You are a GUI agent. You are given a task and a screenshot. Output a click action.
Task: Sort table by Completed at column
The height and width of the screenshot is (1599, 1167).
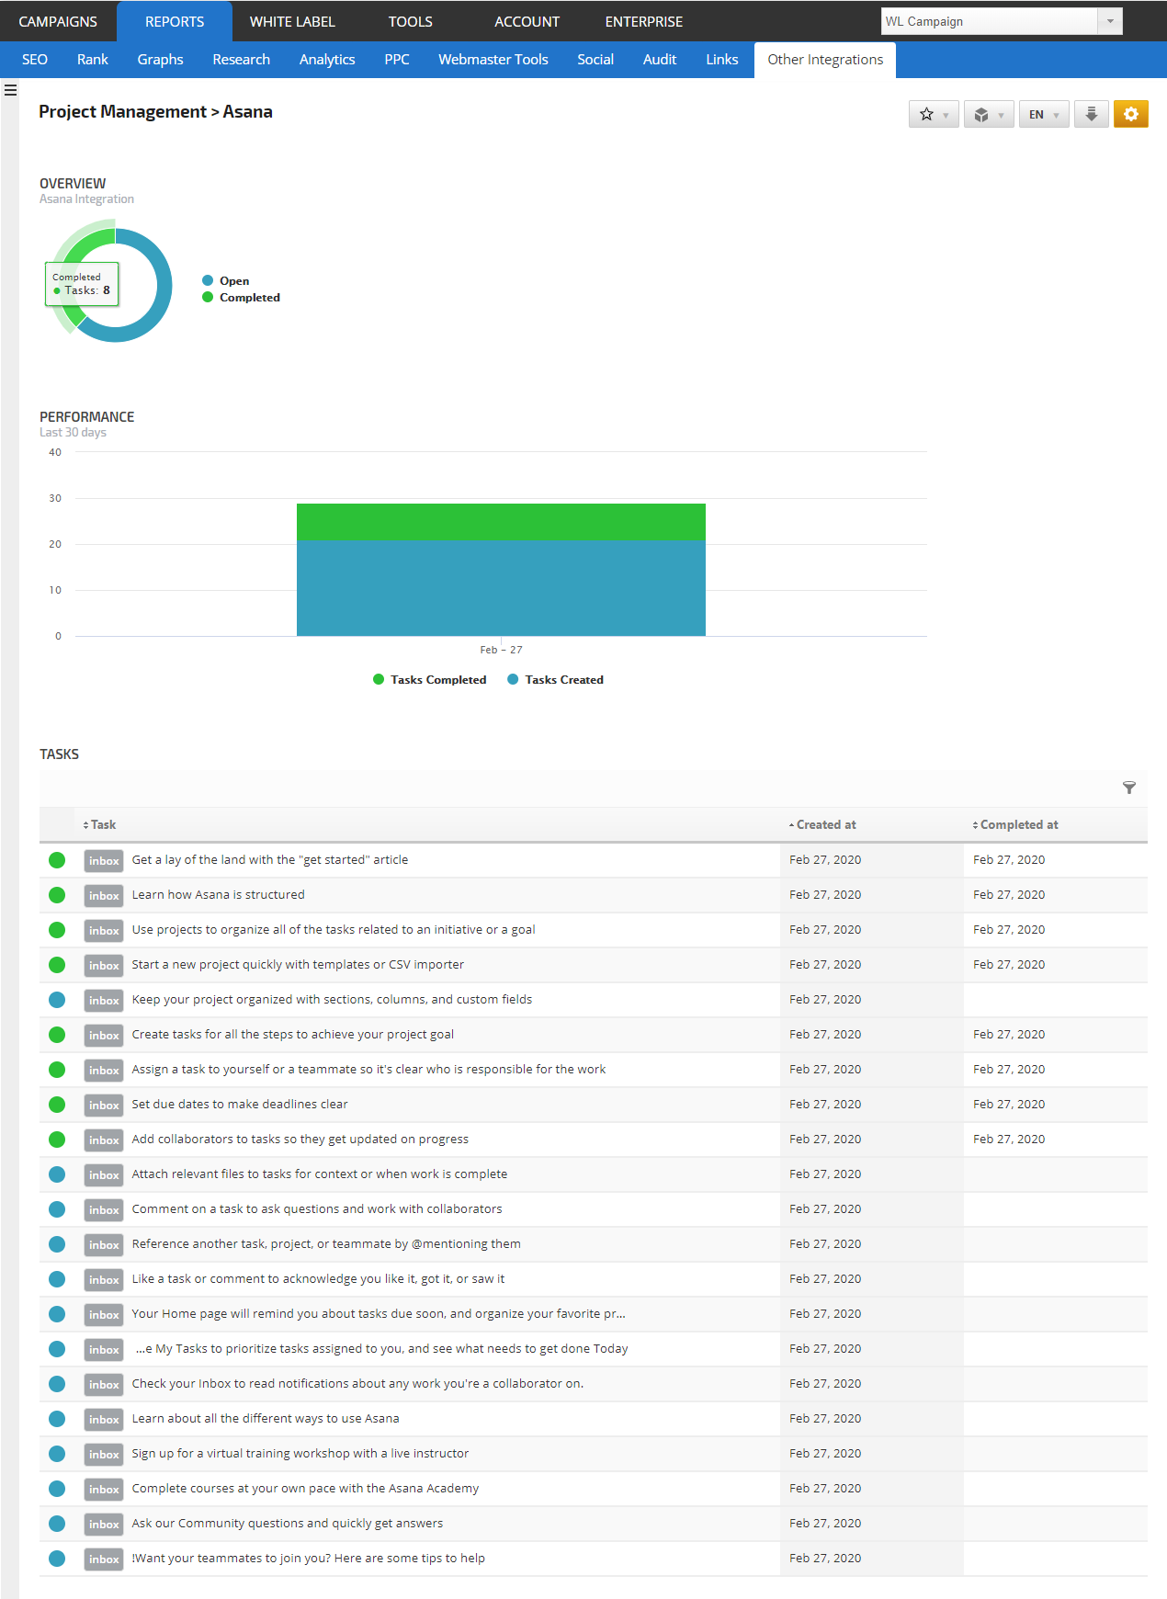(1015, 825)
